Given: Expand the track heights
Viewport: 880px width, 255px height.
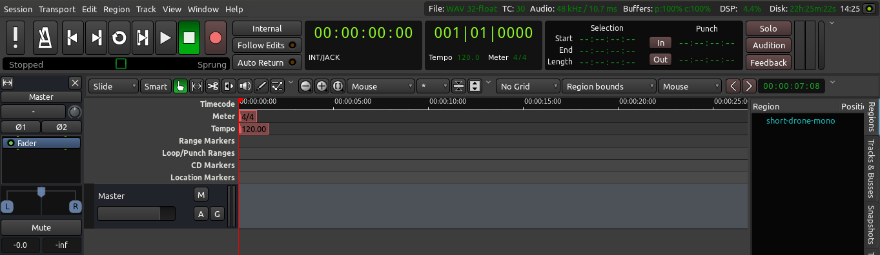Looking at the screenshot, I should click(475, 86).
